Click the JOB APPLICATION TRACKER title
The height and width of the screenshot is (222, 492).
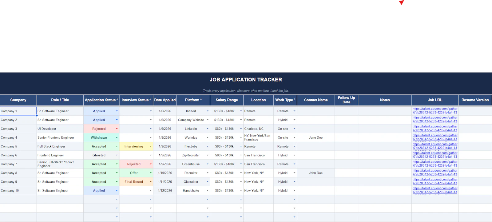246,80
